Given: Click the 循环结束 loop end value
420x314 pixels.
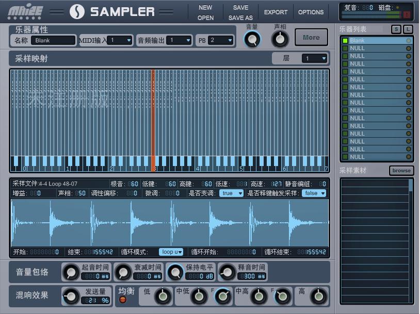Looking at the screenshot, I should (312, 252).
